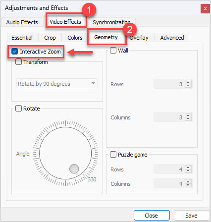Click the Angle rotation dial knob
The height and width of the screenshot is (222, 211).
(x=74, y=168)
